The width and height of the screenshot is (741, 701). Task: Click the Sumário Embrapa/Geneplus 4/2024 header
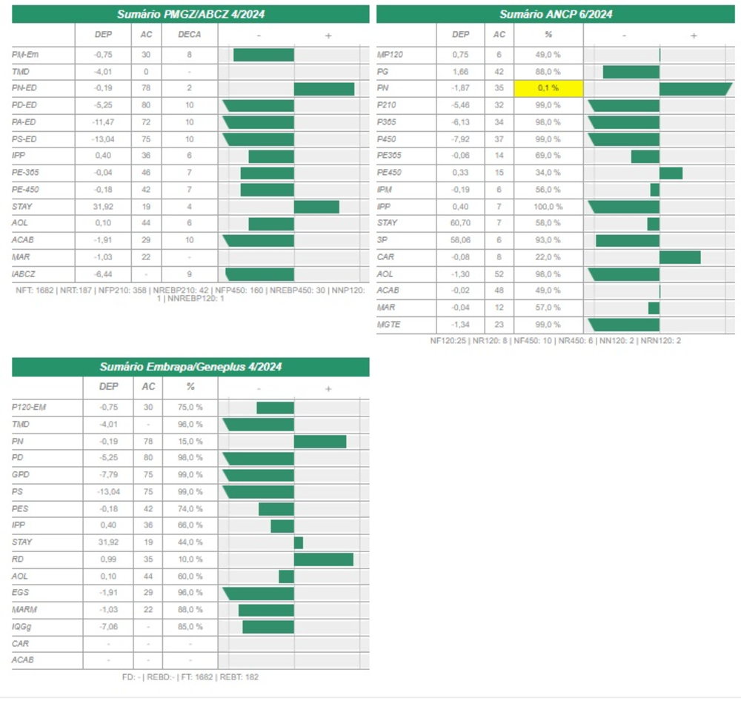pyautogui.click(x=190, y=367)
